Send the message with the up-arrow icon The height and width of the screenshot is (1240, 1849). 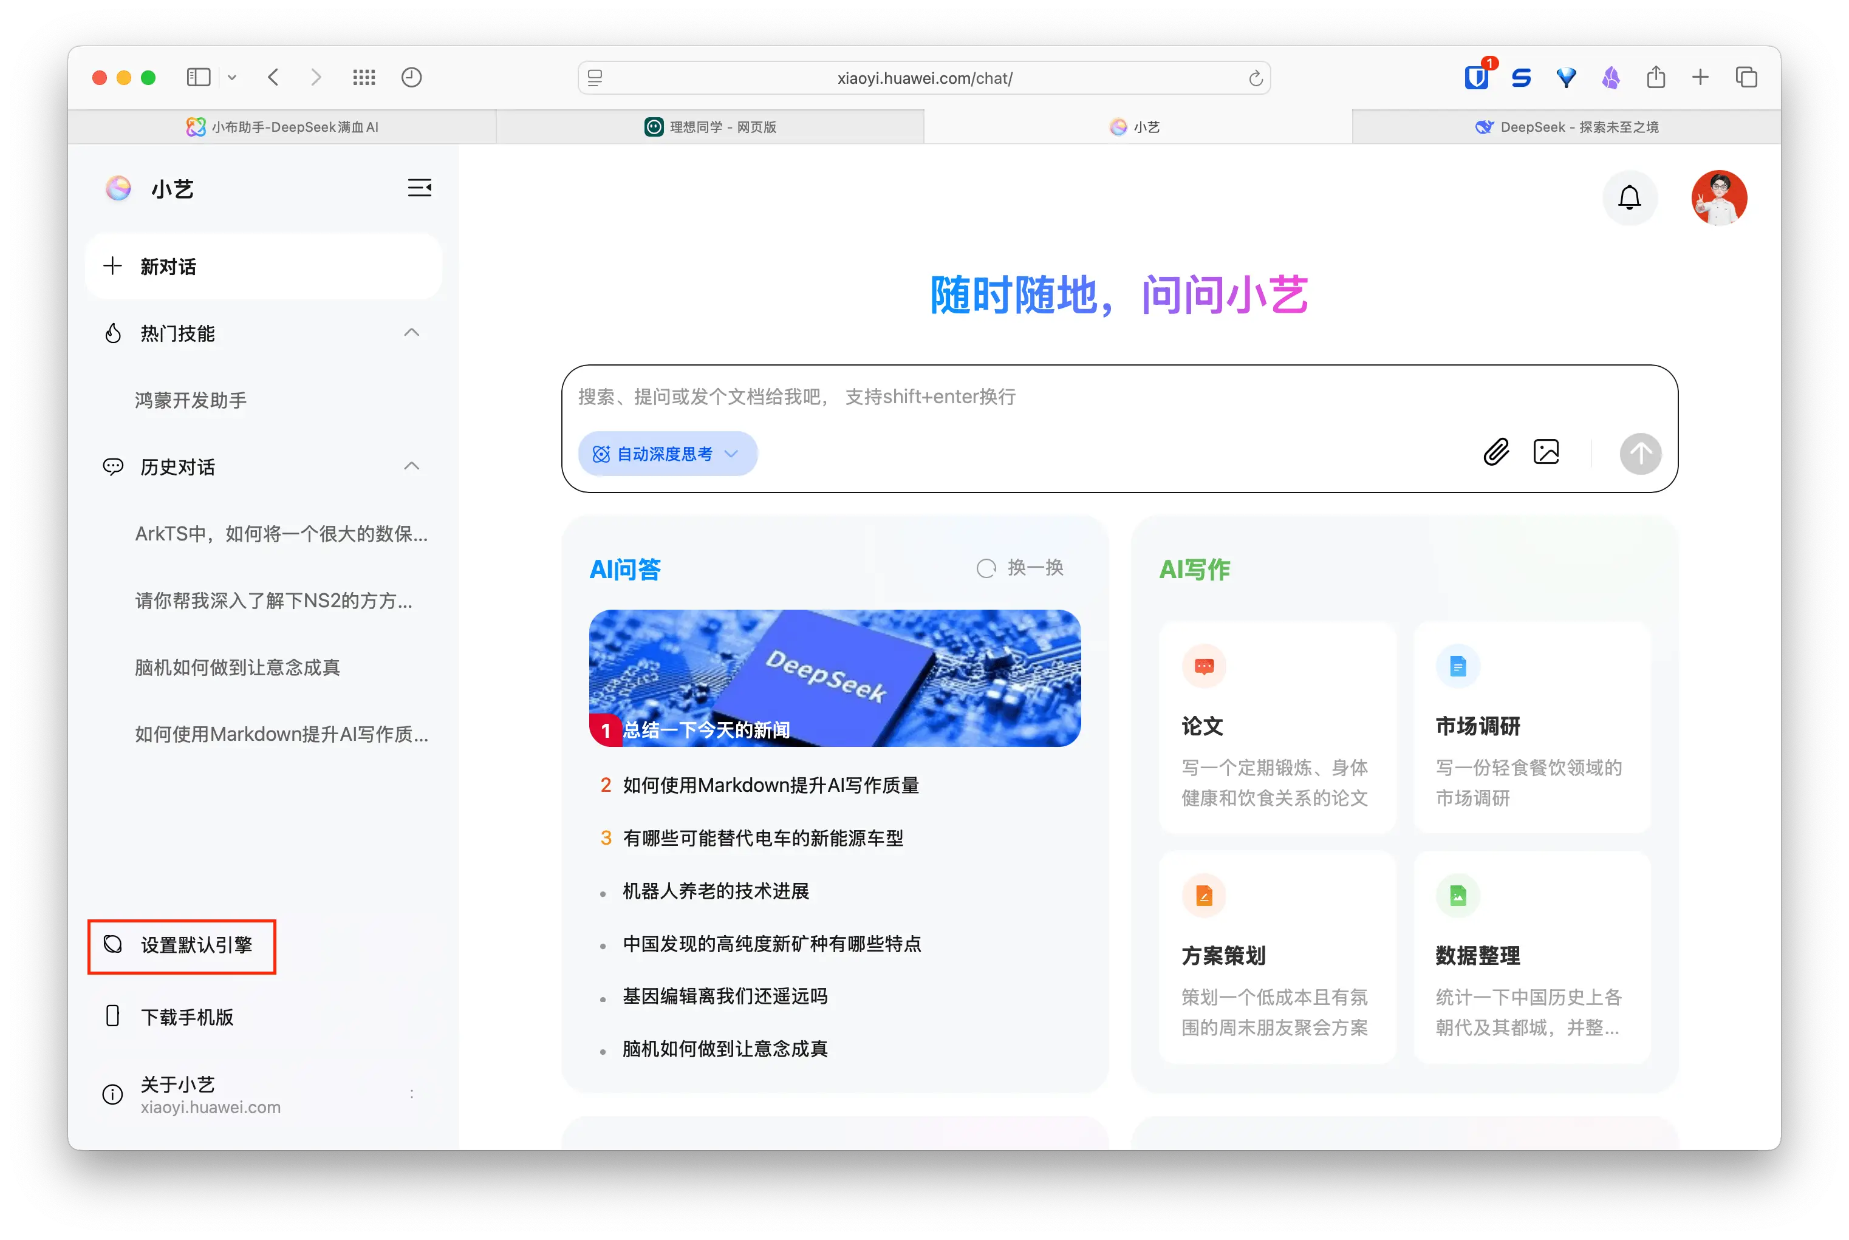coord(1641,453)
